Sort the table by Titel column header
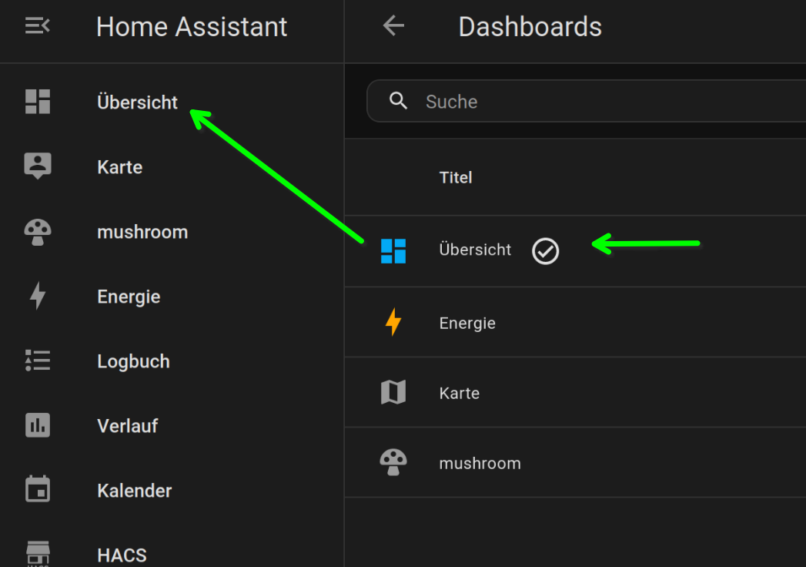The height and width of the screenshot is (567, 806). point(456,177)
